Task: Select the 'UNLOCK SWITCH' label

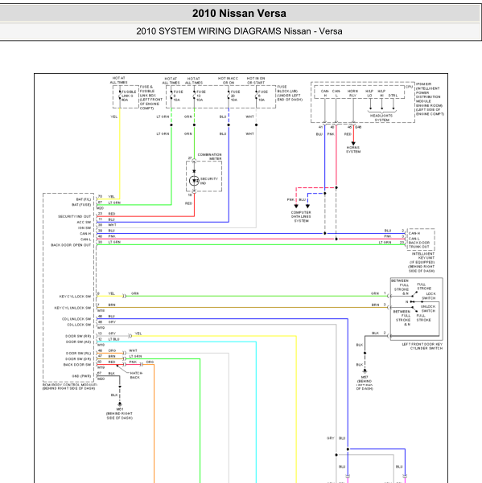Action: 428,309
